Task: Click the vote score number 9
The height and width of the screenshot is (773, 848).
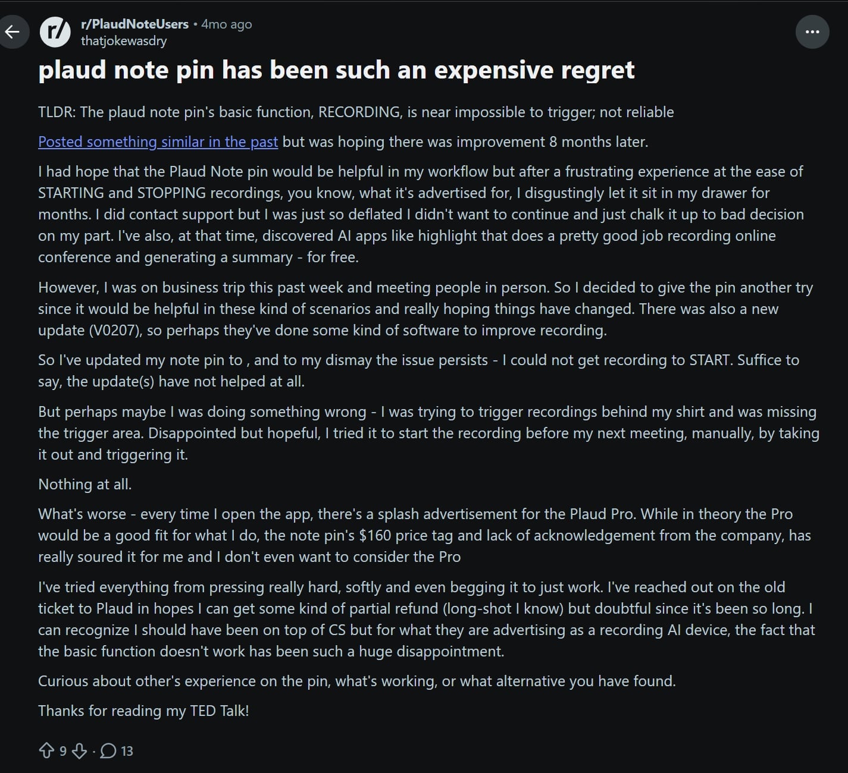Action: [63, 751]
